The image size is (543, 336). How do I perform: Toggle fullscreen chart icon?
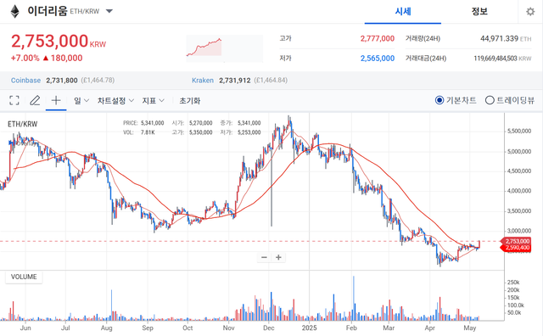click(x=14, y=101)
